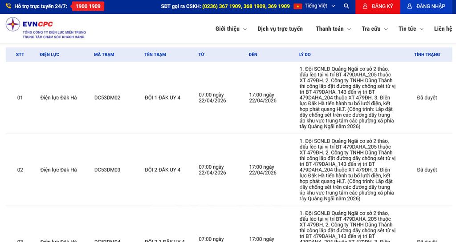This screenshot has width=456, height=242.
Task: Select station code DC53DM02 cell
Action: 107,98
